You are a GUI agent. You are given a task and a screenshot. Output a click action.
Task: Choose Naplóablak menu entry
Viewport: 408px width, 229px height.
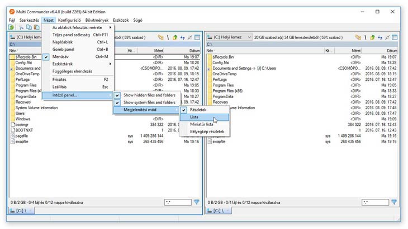click(x=78, y=42)
